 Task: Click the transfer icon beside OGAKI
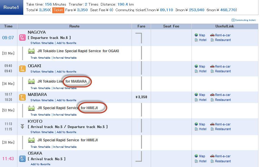(22, 69)
